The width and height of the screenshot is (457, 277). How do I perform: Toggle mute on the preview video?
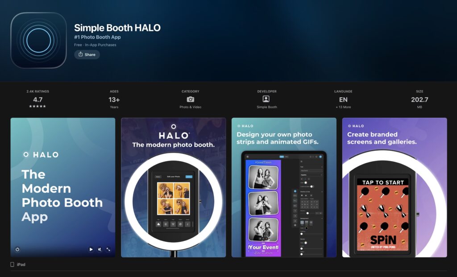(x=100, y=249)
